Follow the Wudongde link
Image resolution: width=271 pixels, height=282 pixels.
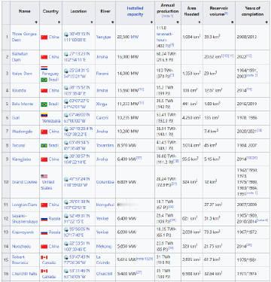(x=22, y=132)
